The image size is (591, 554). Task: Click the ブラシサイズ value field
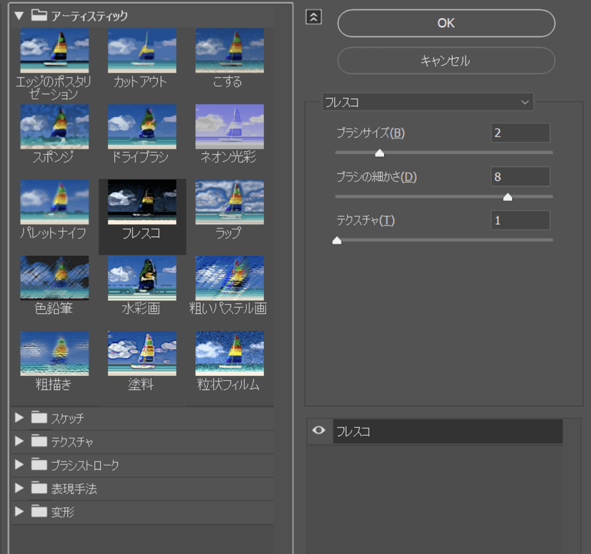[x=520, y=133]
